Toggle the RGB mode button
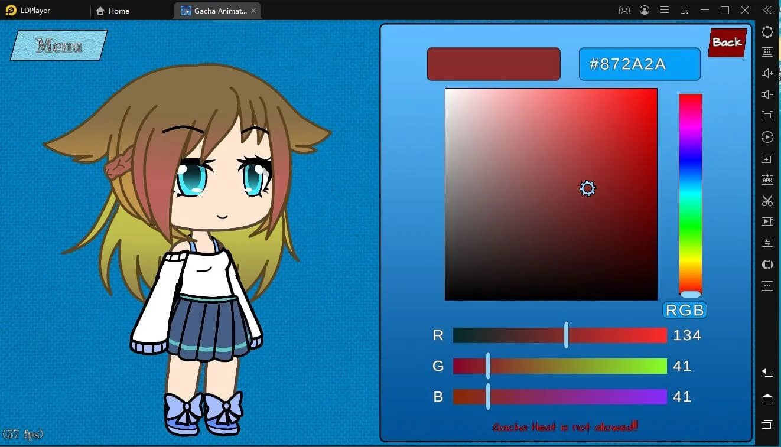This screenshot has height=447, width=781. coord(685,310)
